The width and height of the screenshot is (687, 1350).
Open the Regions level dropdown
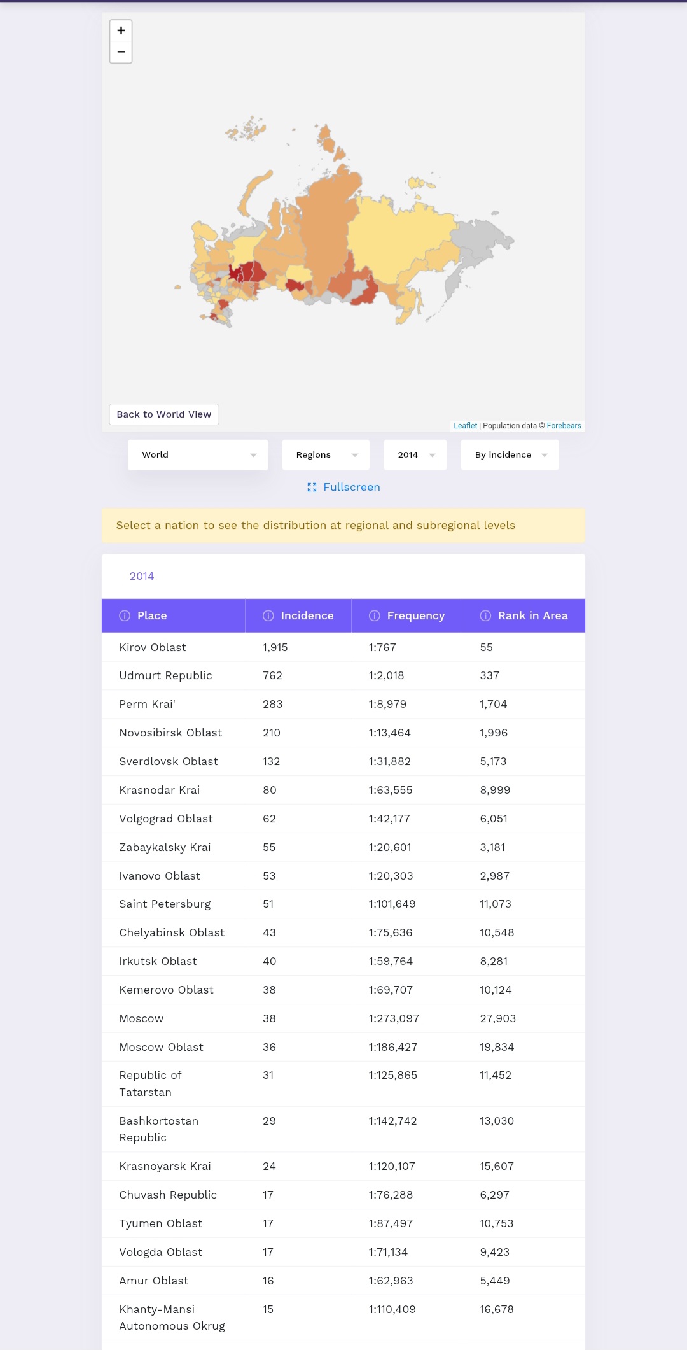pos(326,455)
